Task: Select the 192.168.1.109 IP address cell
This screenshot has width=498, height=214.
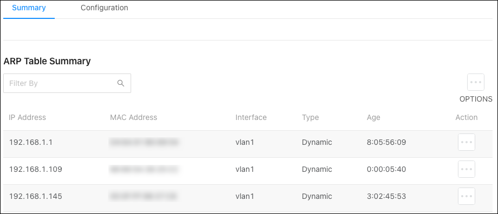Action: coord(36,169)
